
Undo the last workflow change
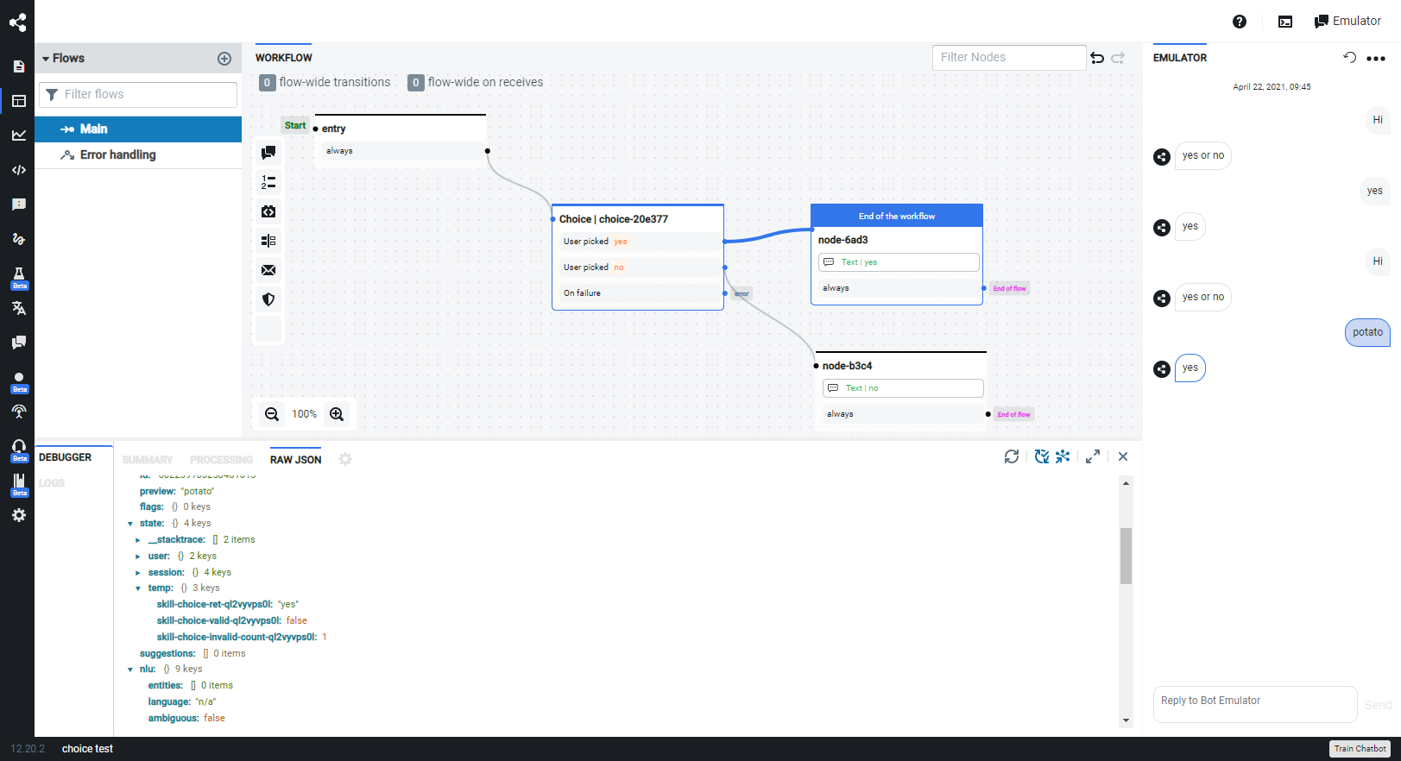1097,58
